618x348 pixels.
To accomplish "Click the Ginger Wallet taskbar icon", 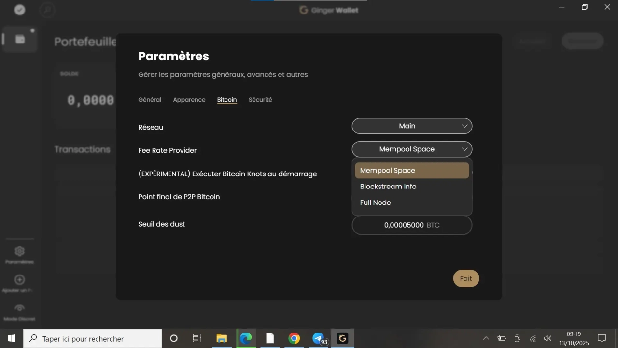I will pos(342,338).
